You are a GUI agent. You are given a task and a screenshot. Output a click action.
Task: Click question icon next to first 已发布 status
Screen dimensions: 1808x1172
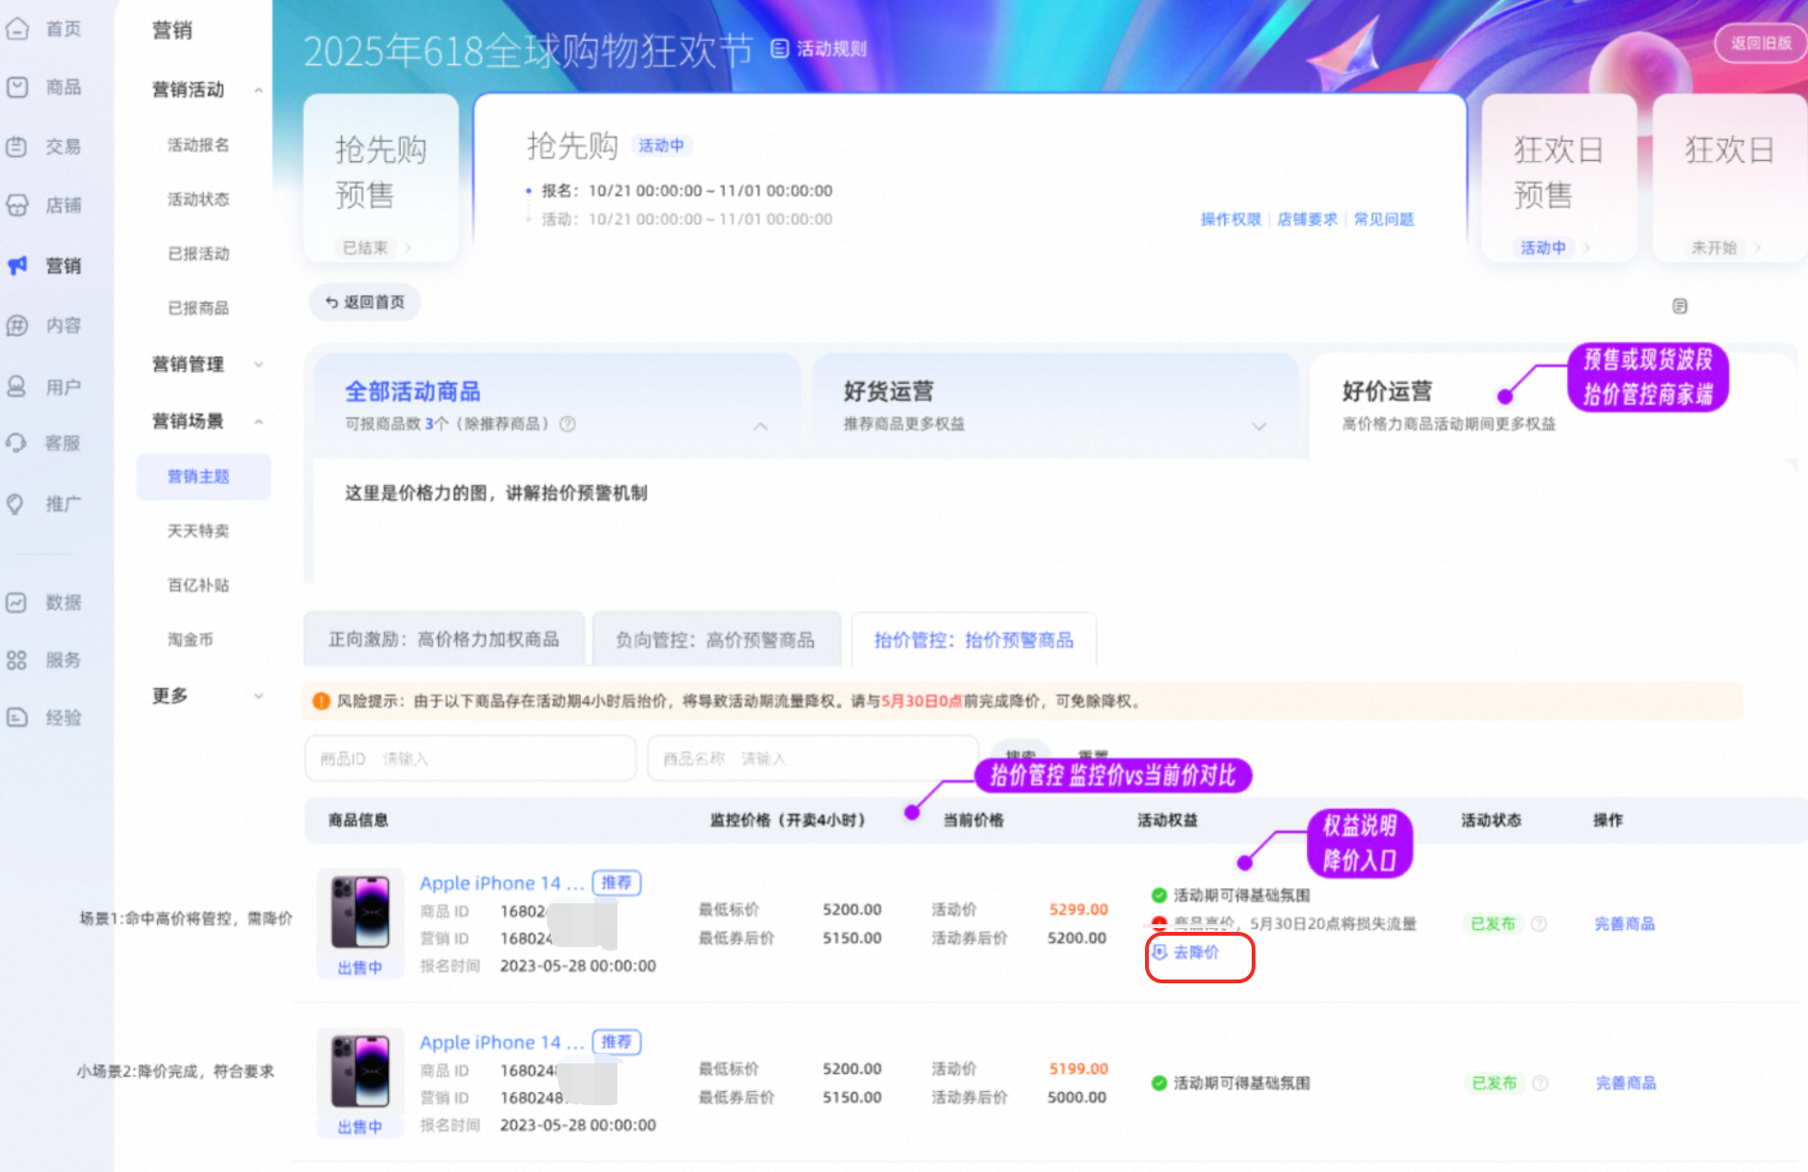(1538, 923)
